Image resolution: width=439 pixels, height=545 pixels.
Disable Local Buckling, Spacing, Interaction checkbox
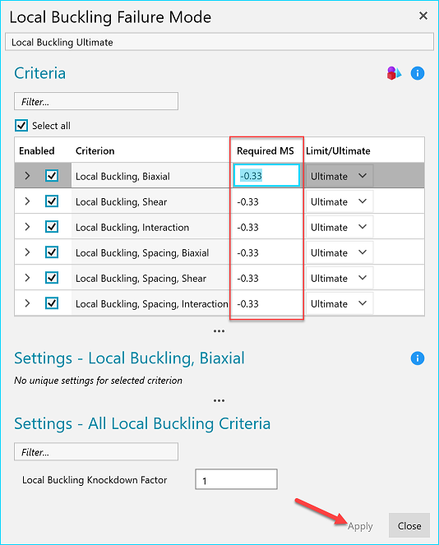(52, 303)
